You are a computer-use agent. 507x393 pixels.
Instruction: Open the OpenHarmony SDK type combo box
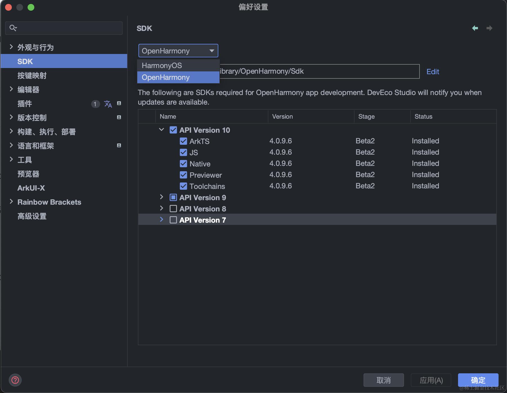coord(178,51)
